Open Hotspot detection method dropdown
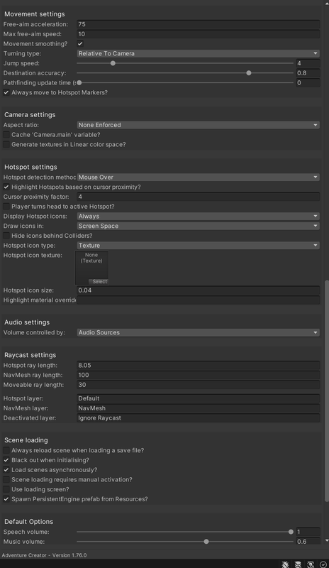The width and height of the screenshot is (329, 568). pos(198,177)
